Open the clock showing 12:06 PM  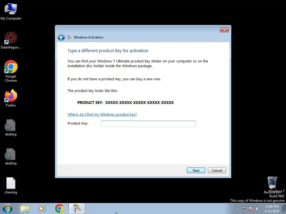click(272, 209)
